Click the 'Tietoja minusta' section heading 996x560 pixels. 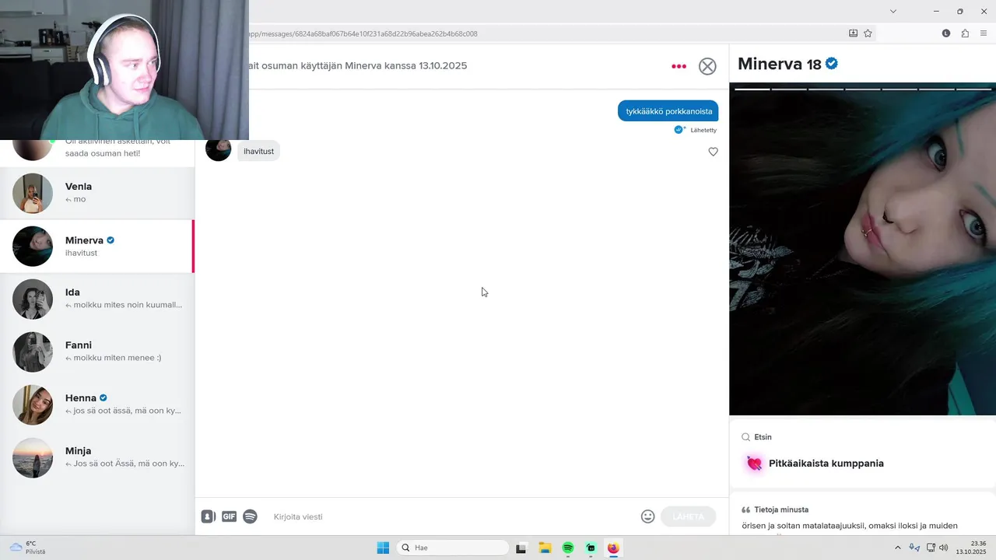781,509
